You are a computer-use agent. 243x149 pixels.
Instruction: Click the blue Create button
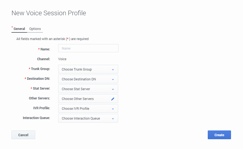(x=219, y=135)
